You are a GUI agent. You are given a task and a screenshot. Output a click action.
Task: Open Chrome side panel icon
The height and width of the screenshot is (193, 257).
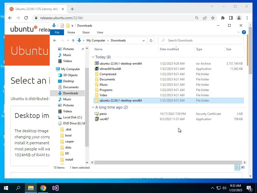click(231, 18)
